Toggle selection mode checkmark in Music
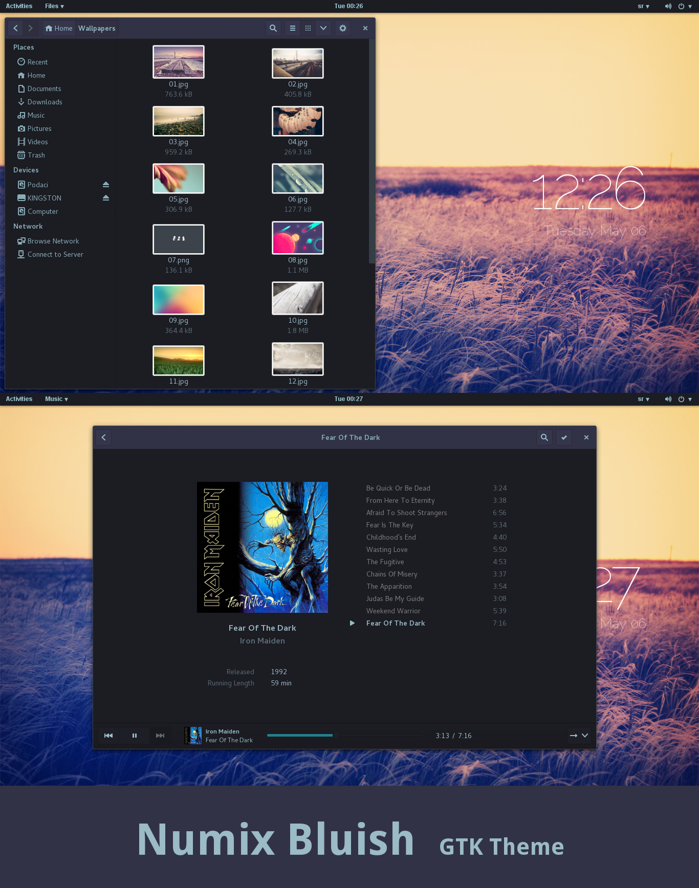Viewport: 699px width, 888px height. click(x=564, y=437)
